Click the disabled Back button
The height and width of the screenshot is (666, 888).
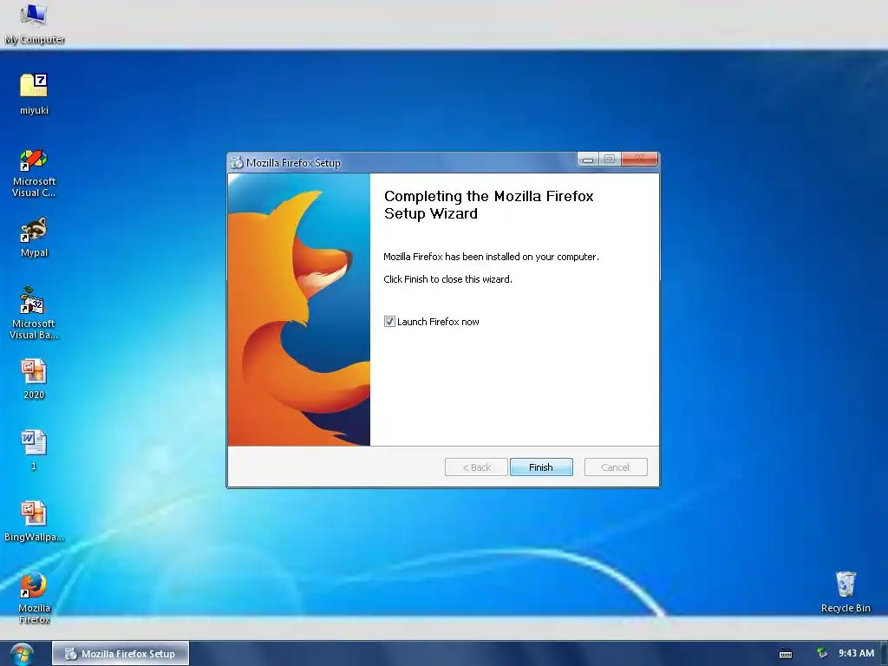476,467
